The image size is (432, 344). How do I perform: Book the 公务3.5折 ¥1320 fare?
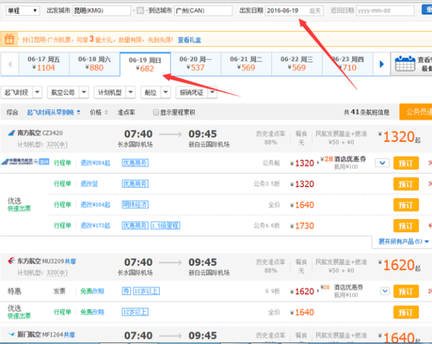pyautogui.click(x=406, y=184)
